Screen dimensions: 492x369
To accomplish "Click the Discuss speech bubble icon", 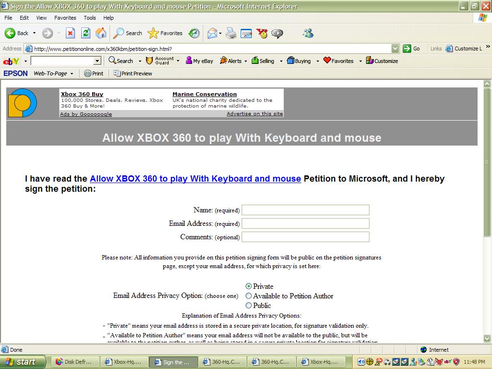I will point(277,33).
